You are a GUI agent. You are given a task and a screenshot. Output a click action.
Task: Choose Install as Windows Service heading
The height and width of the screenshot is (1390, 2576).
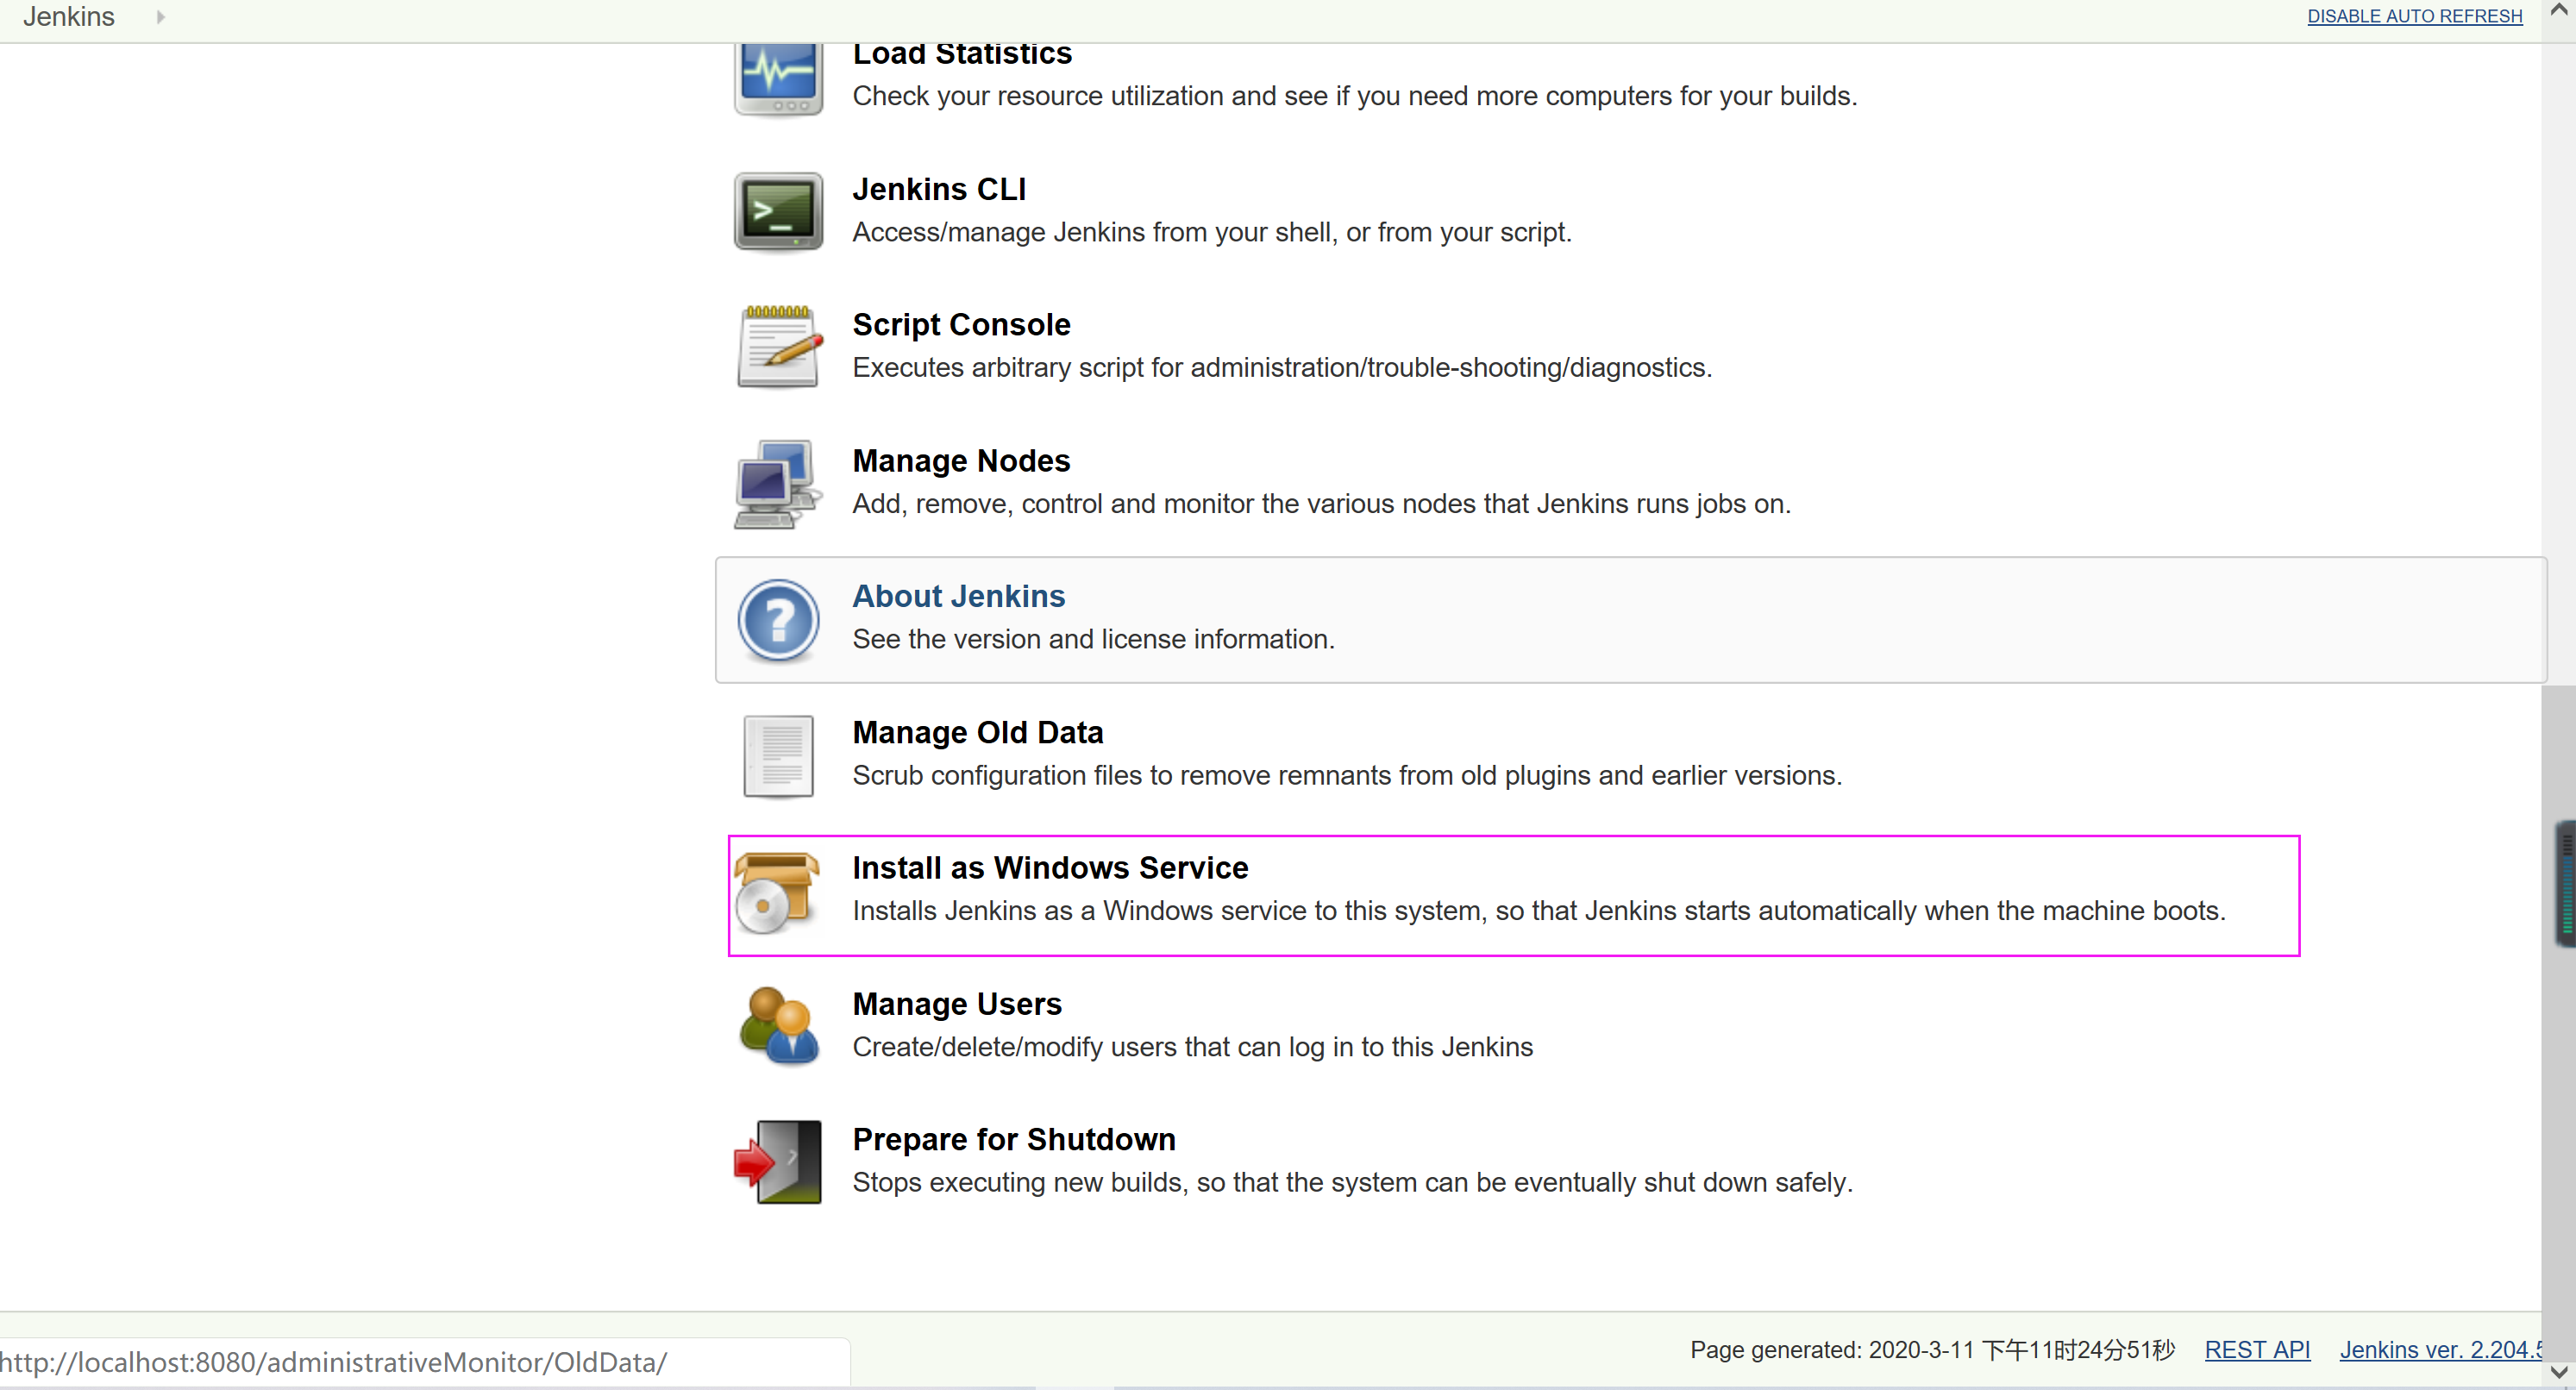[1049, 868]
